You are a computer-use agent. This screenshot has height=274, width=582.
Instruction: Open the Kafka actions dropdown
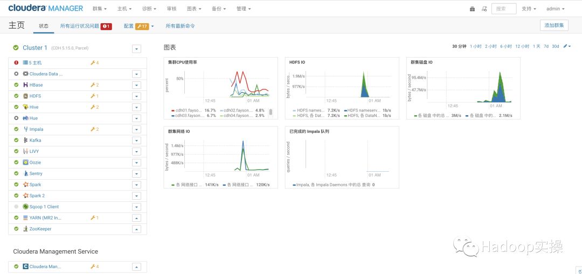tap(136, 140)
